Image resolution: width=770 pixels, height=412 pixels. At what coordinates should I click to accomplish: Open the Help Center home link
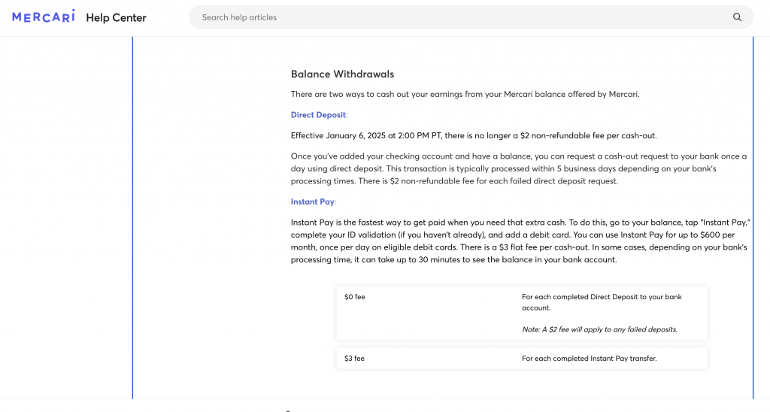point(117,17)
